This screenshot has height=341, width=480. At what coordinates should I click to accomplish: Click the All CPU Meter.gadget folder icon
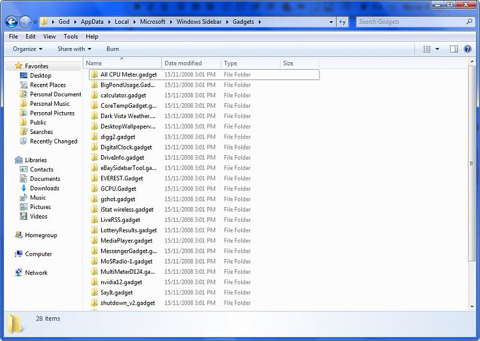tap(95, 74)
